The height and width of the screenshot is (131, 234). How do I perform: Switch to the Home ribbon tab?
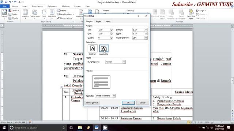[15, 6]
